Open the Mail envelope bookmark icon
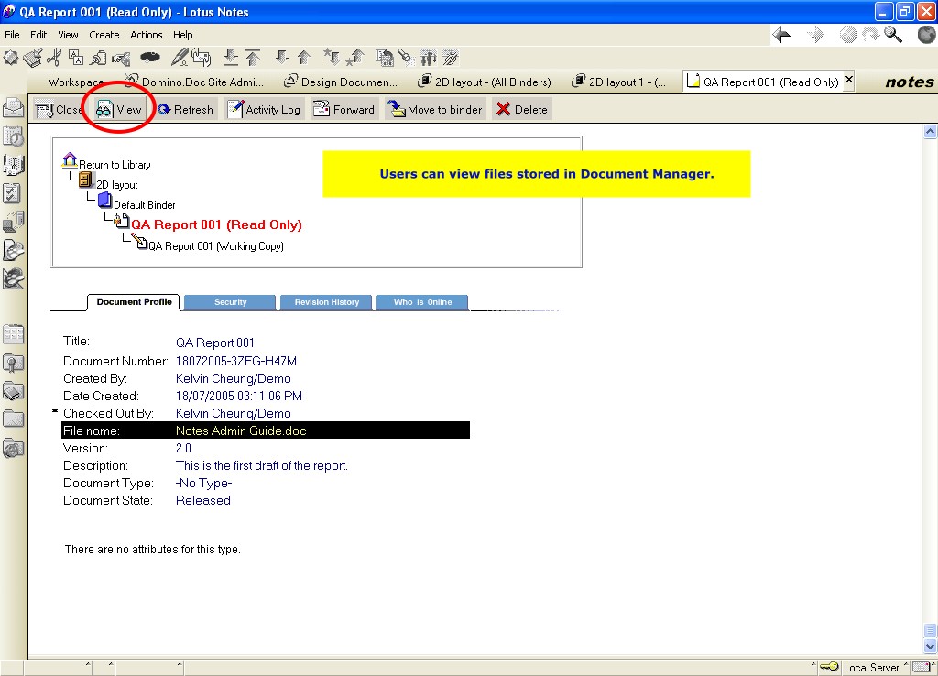938x676 pixels. point(13,107)
